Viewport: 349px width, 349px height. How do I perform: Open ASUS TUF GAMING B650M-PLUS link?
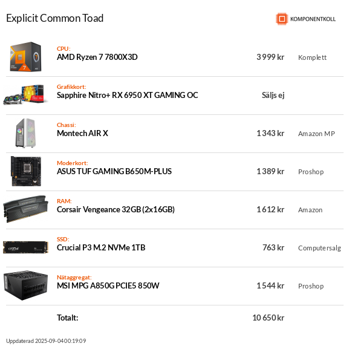point(114,171)
